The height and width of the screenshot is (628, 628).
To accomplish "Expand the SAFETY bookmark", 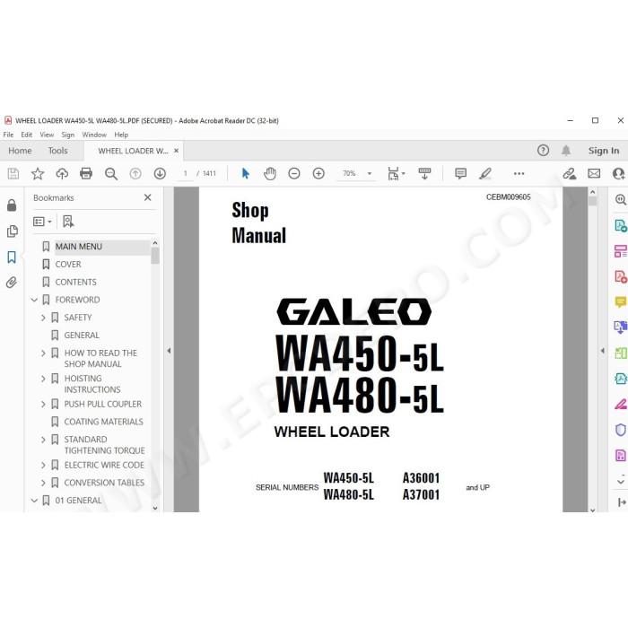I will pyautogui.click(x=43, y=318).
